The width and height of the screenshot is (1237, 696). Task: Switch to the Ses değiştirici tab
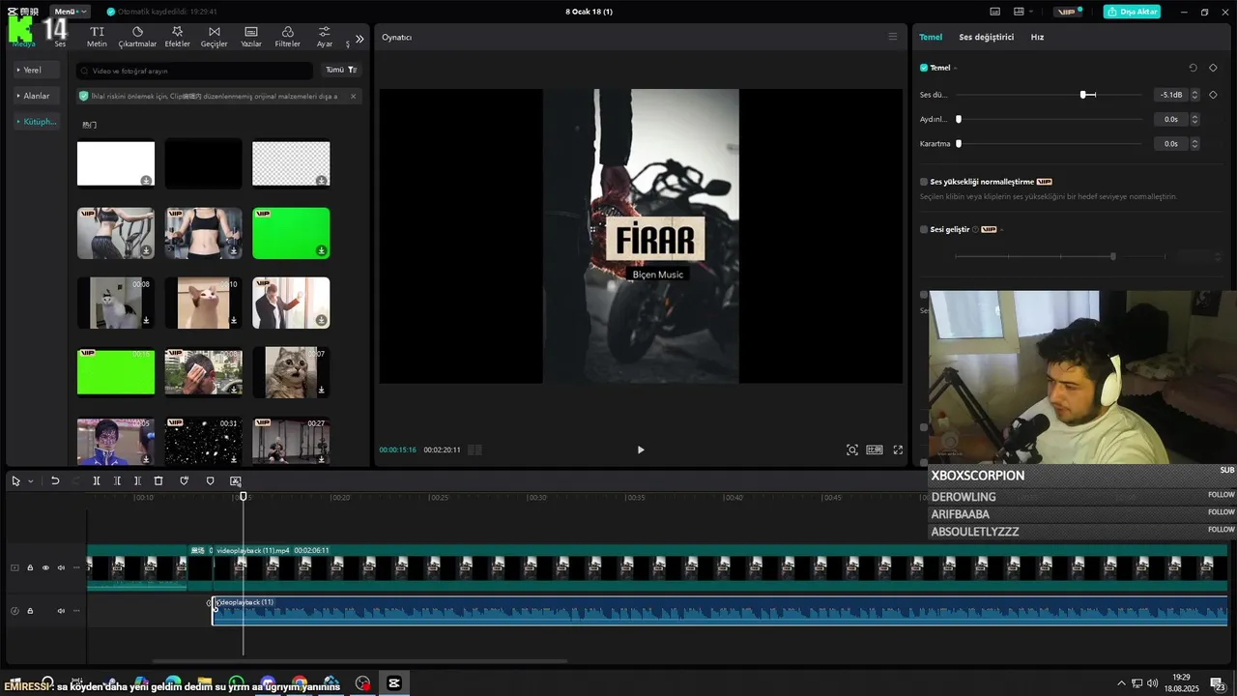pyautogui.click(x=987, y=37)
